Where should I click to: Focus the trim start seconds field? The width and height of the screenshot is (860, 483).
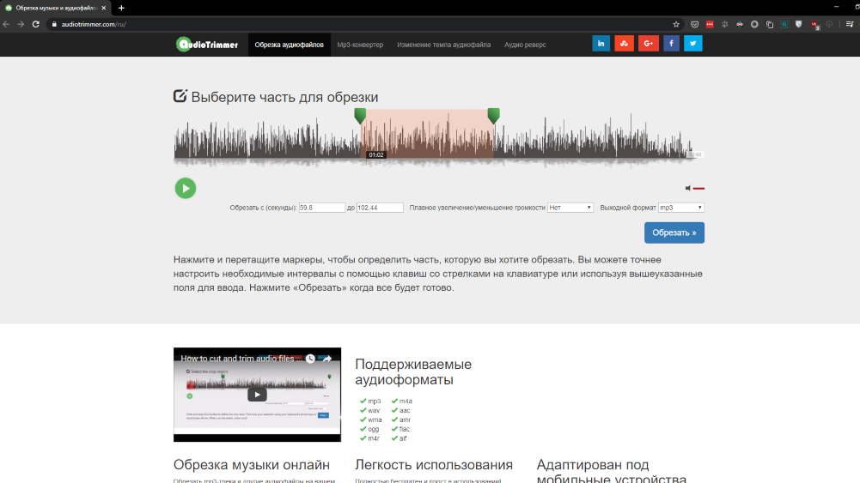point(322,208)
